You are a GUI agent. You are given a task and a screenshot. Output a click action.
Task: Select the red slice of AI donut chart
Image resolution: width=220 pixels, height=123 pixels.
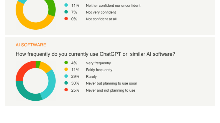coord(24,70)
